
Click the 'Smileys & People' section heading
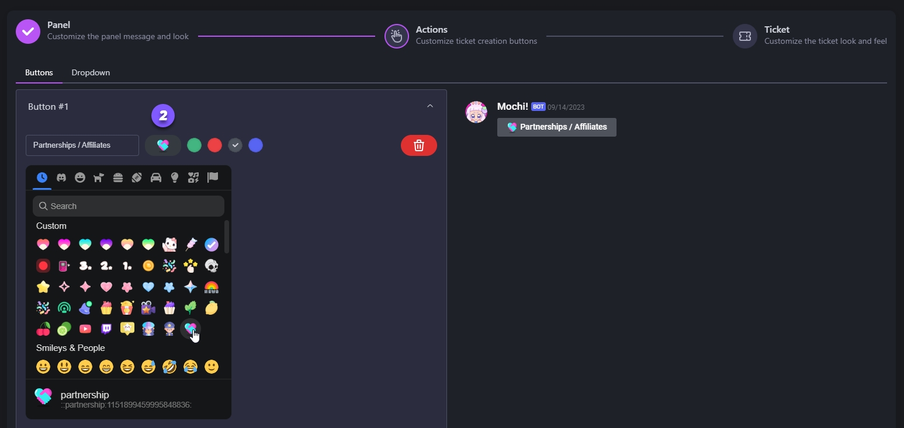click(x=71, y=348)
